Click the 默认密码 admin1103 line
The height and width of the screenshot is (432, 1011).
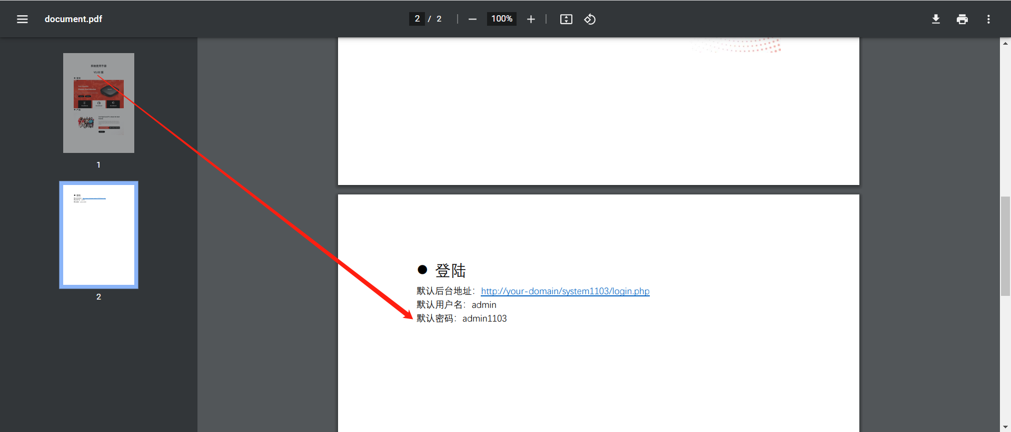point(462,318)
